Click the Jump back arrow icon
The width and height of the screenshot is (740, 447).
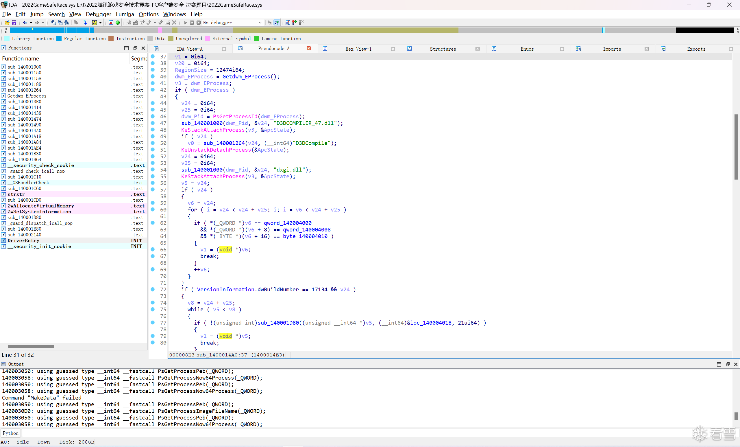click(25, 23)
